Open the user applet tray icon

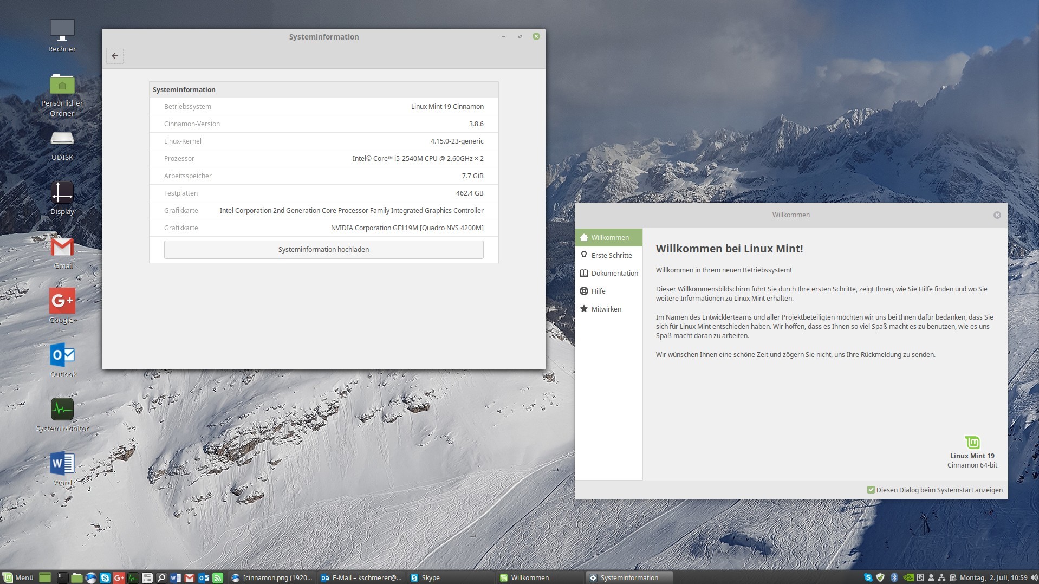tap(931, 578)
